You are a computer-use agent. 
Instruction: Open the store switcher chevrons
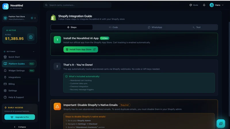35,18
